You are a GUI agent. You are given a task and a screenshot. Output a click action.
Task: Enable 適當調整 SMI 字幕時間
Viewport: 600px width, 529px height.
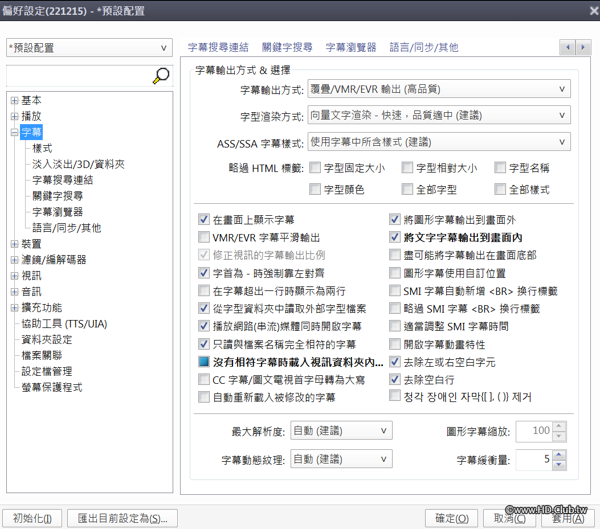pos(394,326)
